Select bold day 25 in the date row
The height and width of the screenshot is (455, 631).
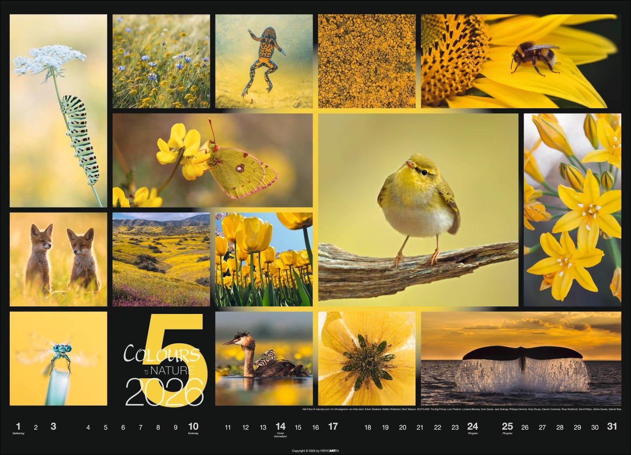pos(507,427)
